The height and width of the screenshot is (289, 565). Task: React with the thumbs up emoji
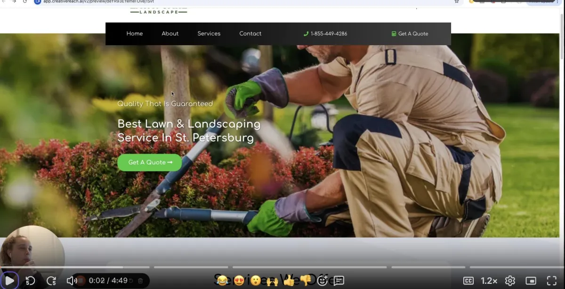[289, 281]
